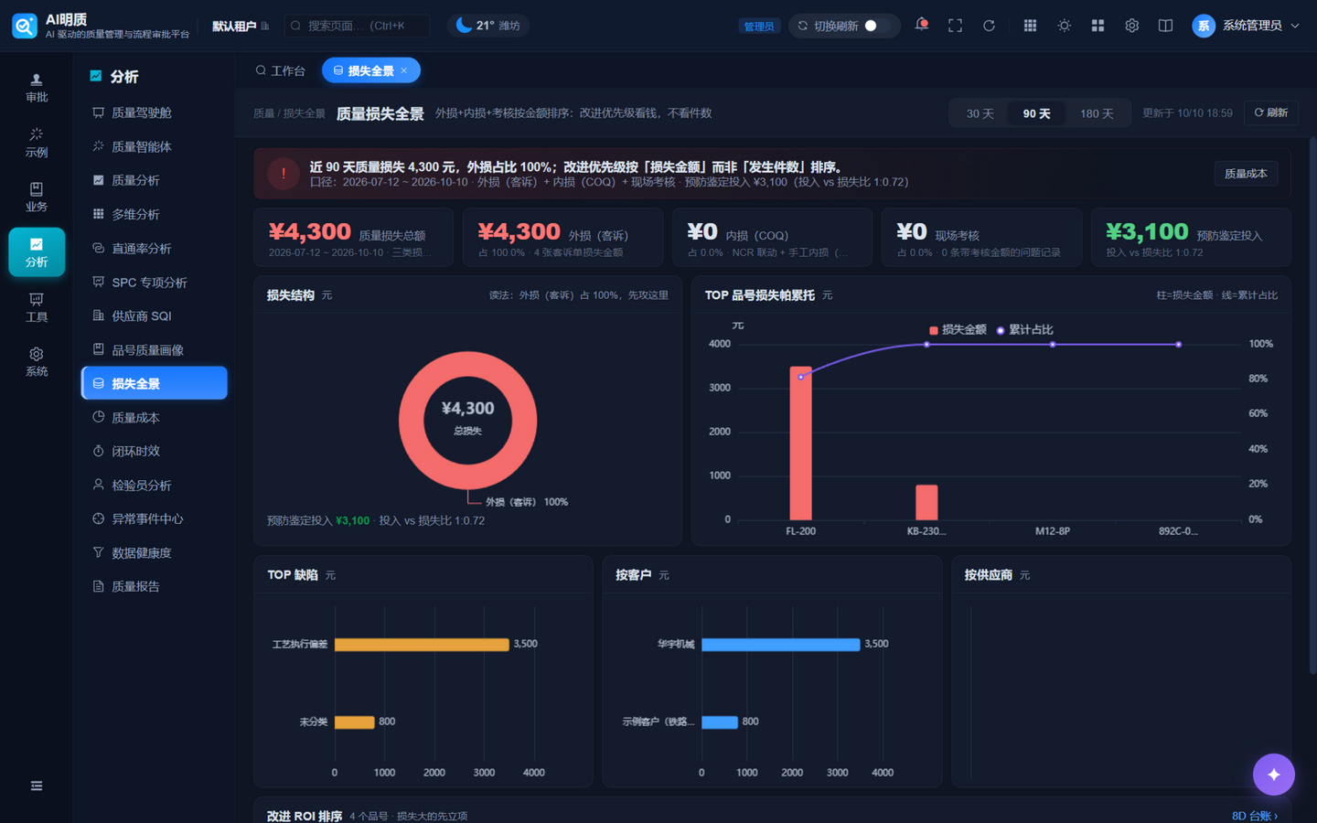Open the notification bell
This screenshot has width=1317, height=823.
pyautogui.click(x=921, y=26)
